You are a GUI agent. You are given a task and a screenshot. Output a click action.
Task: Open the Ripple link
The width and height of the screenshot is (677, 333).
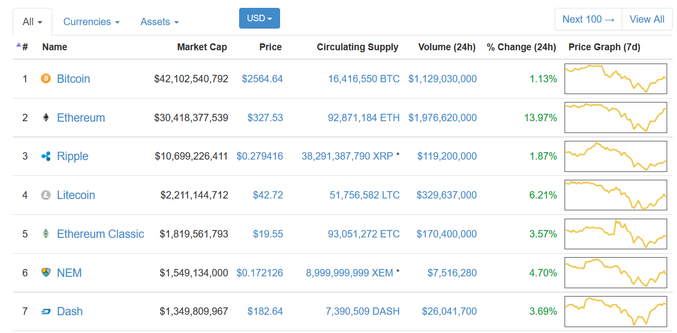point(72,157)
